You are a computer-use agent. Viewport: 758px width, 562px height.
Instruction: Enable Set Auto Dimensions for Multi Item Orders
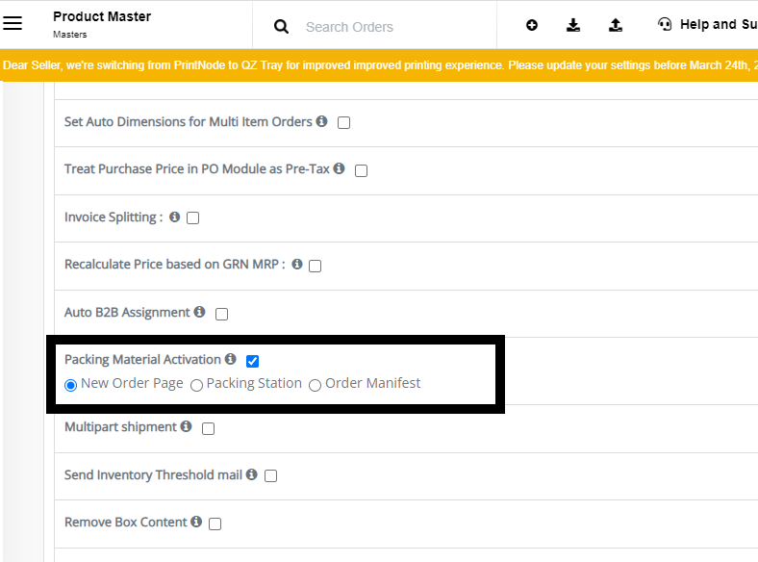[x=343, y=123]
